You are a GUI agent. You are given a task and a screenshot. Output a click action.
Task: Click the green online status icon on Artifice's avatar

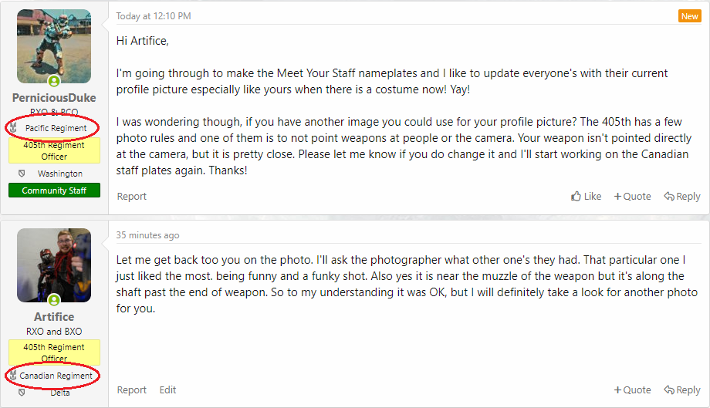(x=54, y=300)
